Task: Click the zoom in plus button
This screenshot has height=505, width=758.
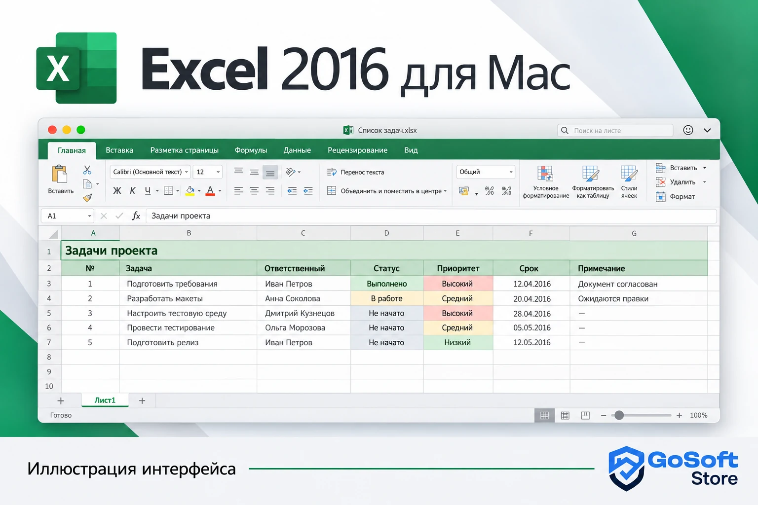Action: pos(679,415)
